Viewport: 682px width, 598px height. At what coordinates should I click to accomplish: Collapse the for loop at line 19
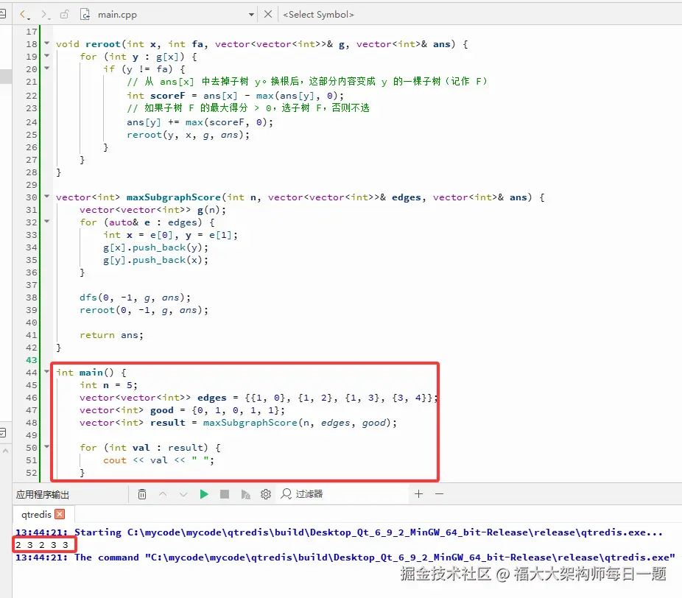click(47, 56)
